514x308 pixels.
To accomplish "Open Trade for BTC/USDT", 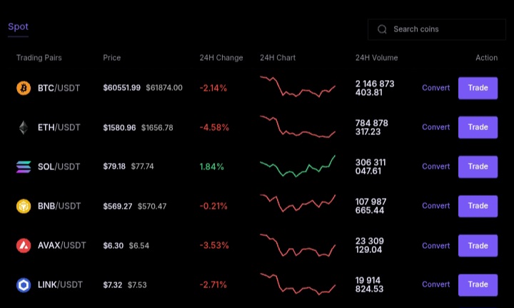I will [478, 88].
